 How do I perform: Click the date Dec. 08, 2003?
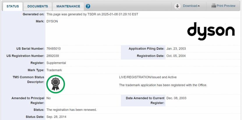(x=176, y=98)
